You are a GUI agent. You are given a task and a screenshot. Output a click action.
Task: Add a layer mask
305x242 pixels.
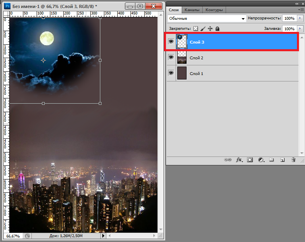[250, 160]
